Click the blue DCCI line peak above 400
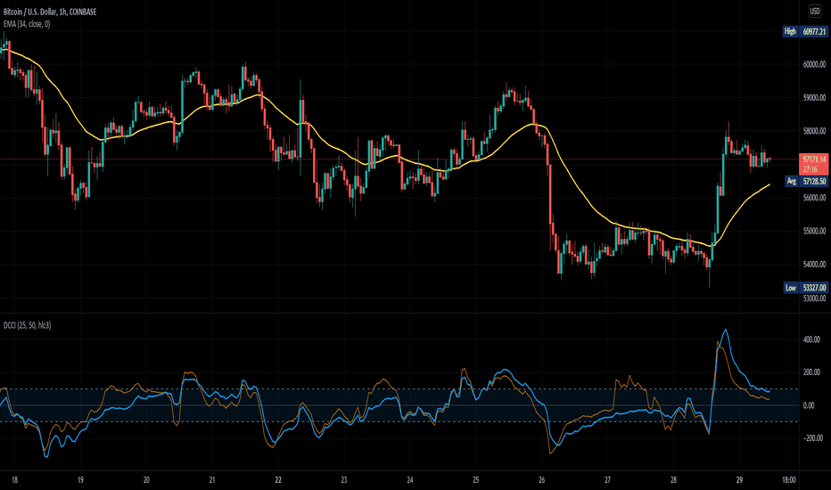The image size is (831, 490). coord(726,330)
